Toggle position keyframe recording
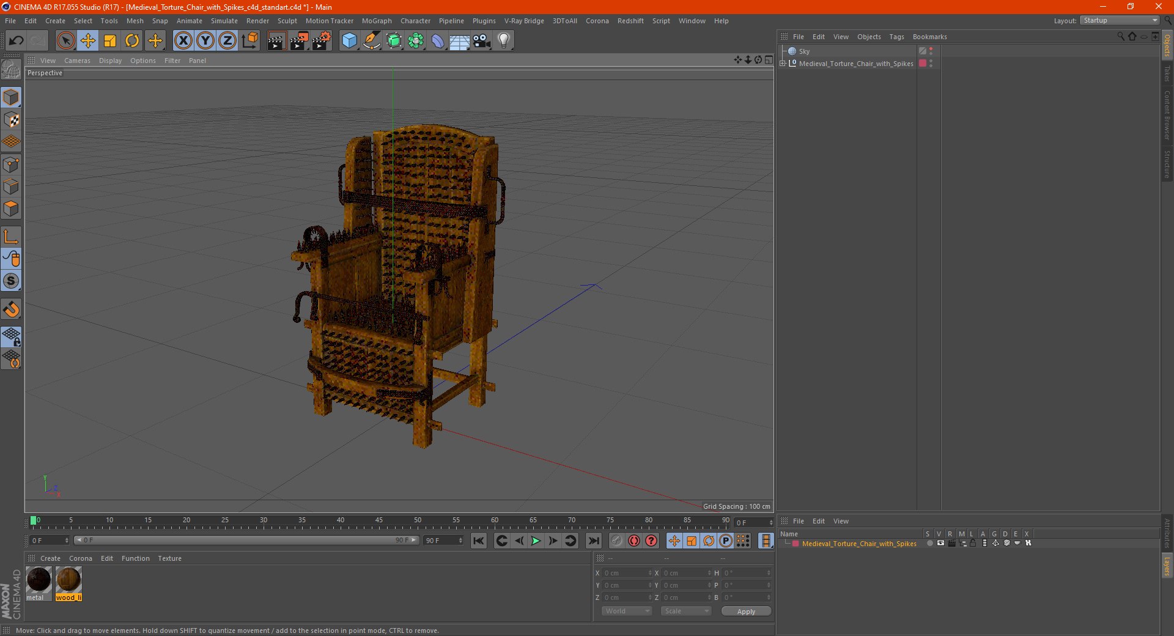Screen dimensions: 1174x636 (674, 541)
